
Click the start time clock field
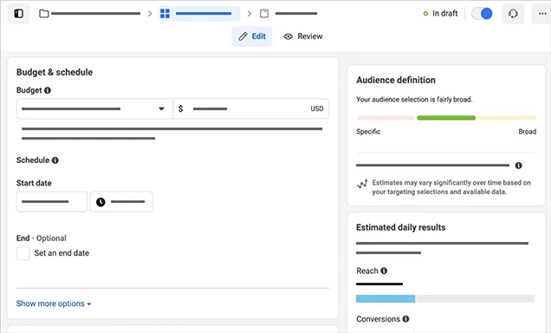click(x=121, y=201)
